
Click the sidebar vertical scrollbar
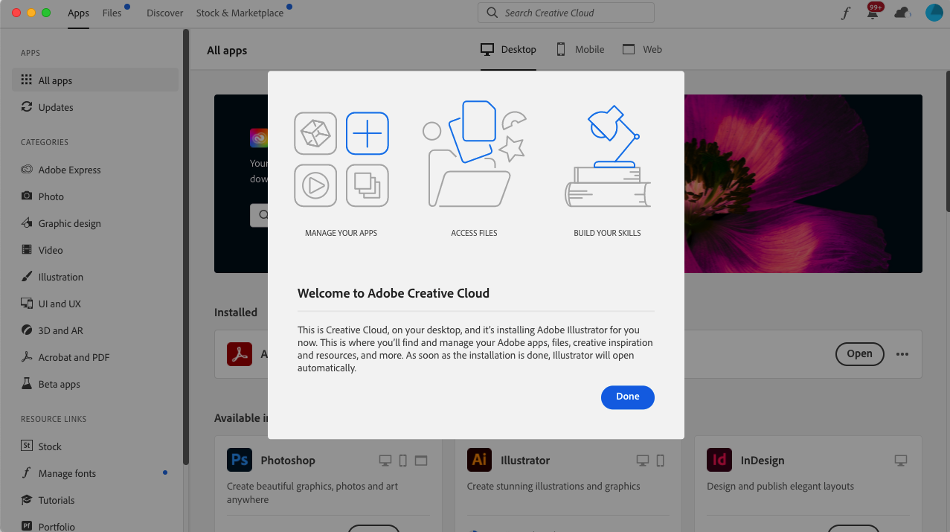[x=186, y=246]
